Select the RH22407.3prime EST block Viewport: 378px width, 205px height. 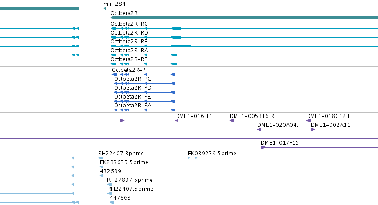coord(101,158)
